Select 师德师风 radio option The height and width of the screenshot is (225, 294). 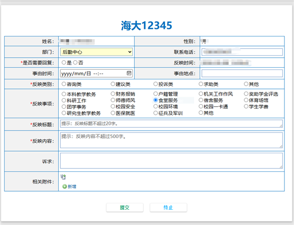(113, 100)
